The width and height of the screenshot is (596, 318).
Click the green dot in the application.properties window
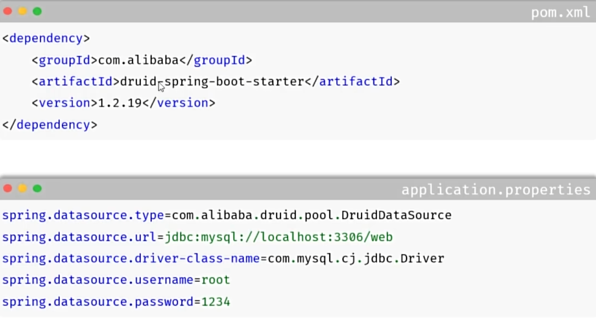click(x=37, y=188)
